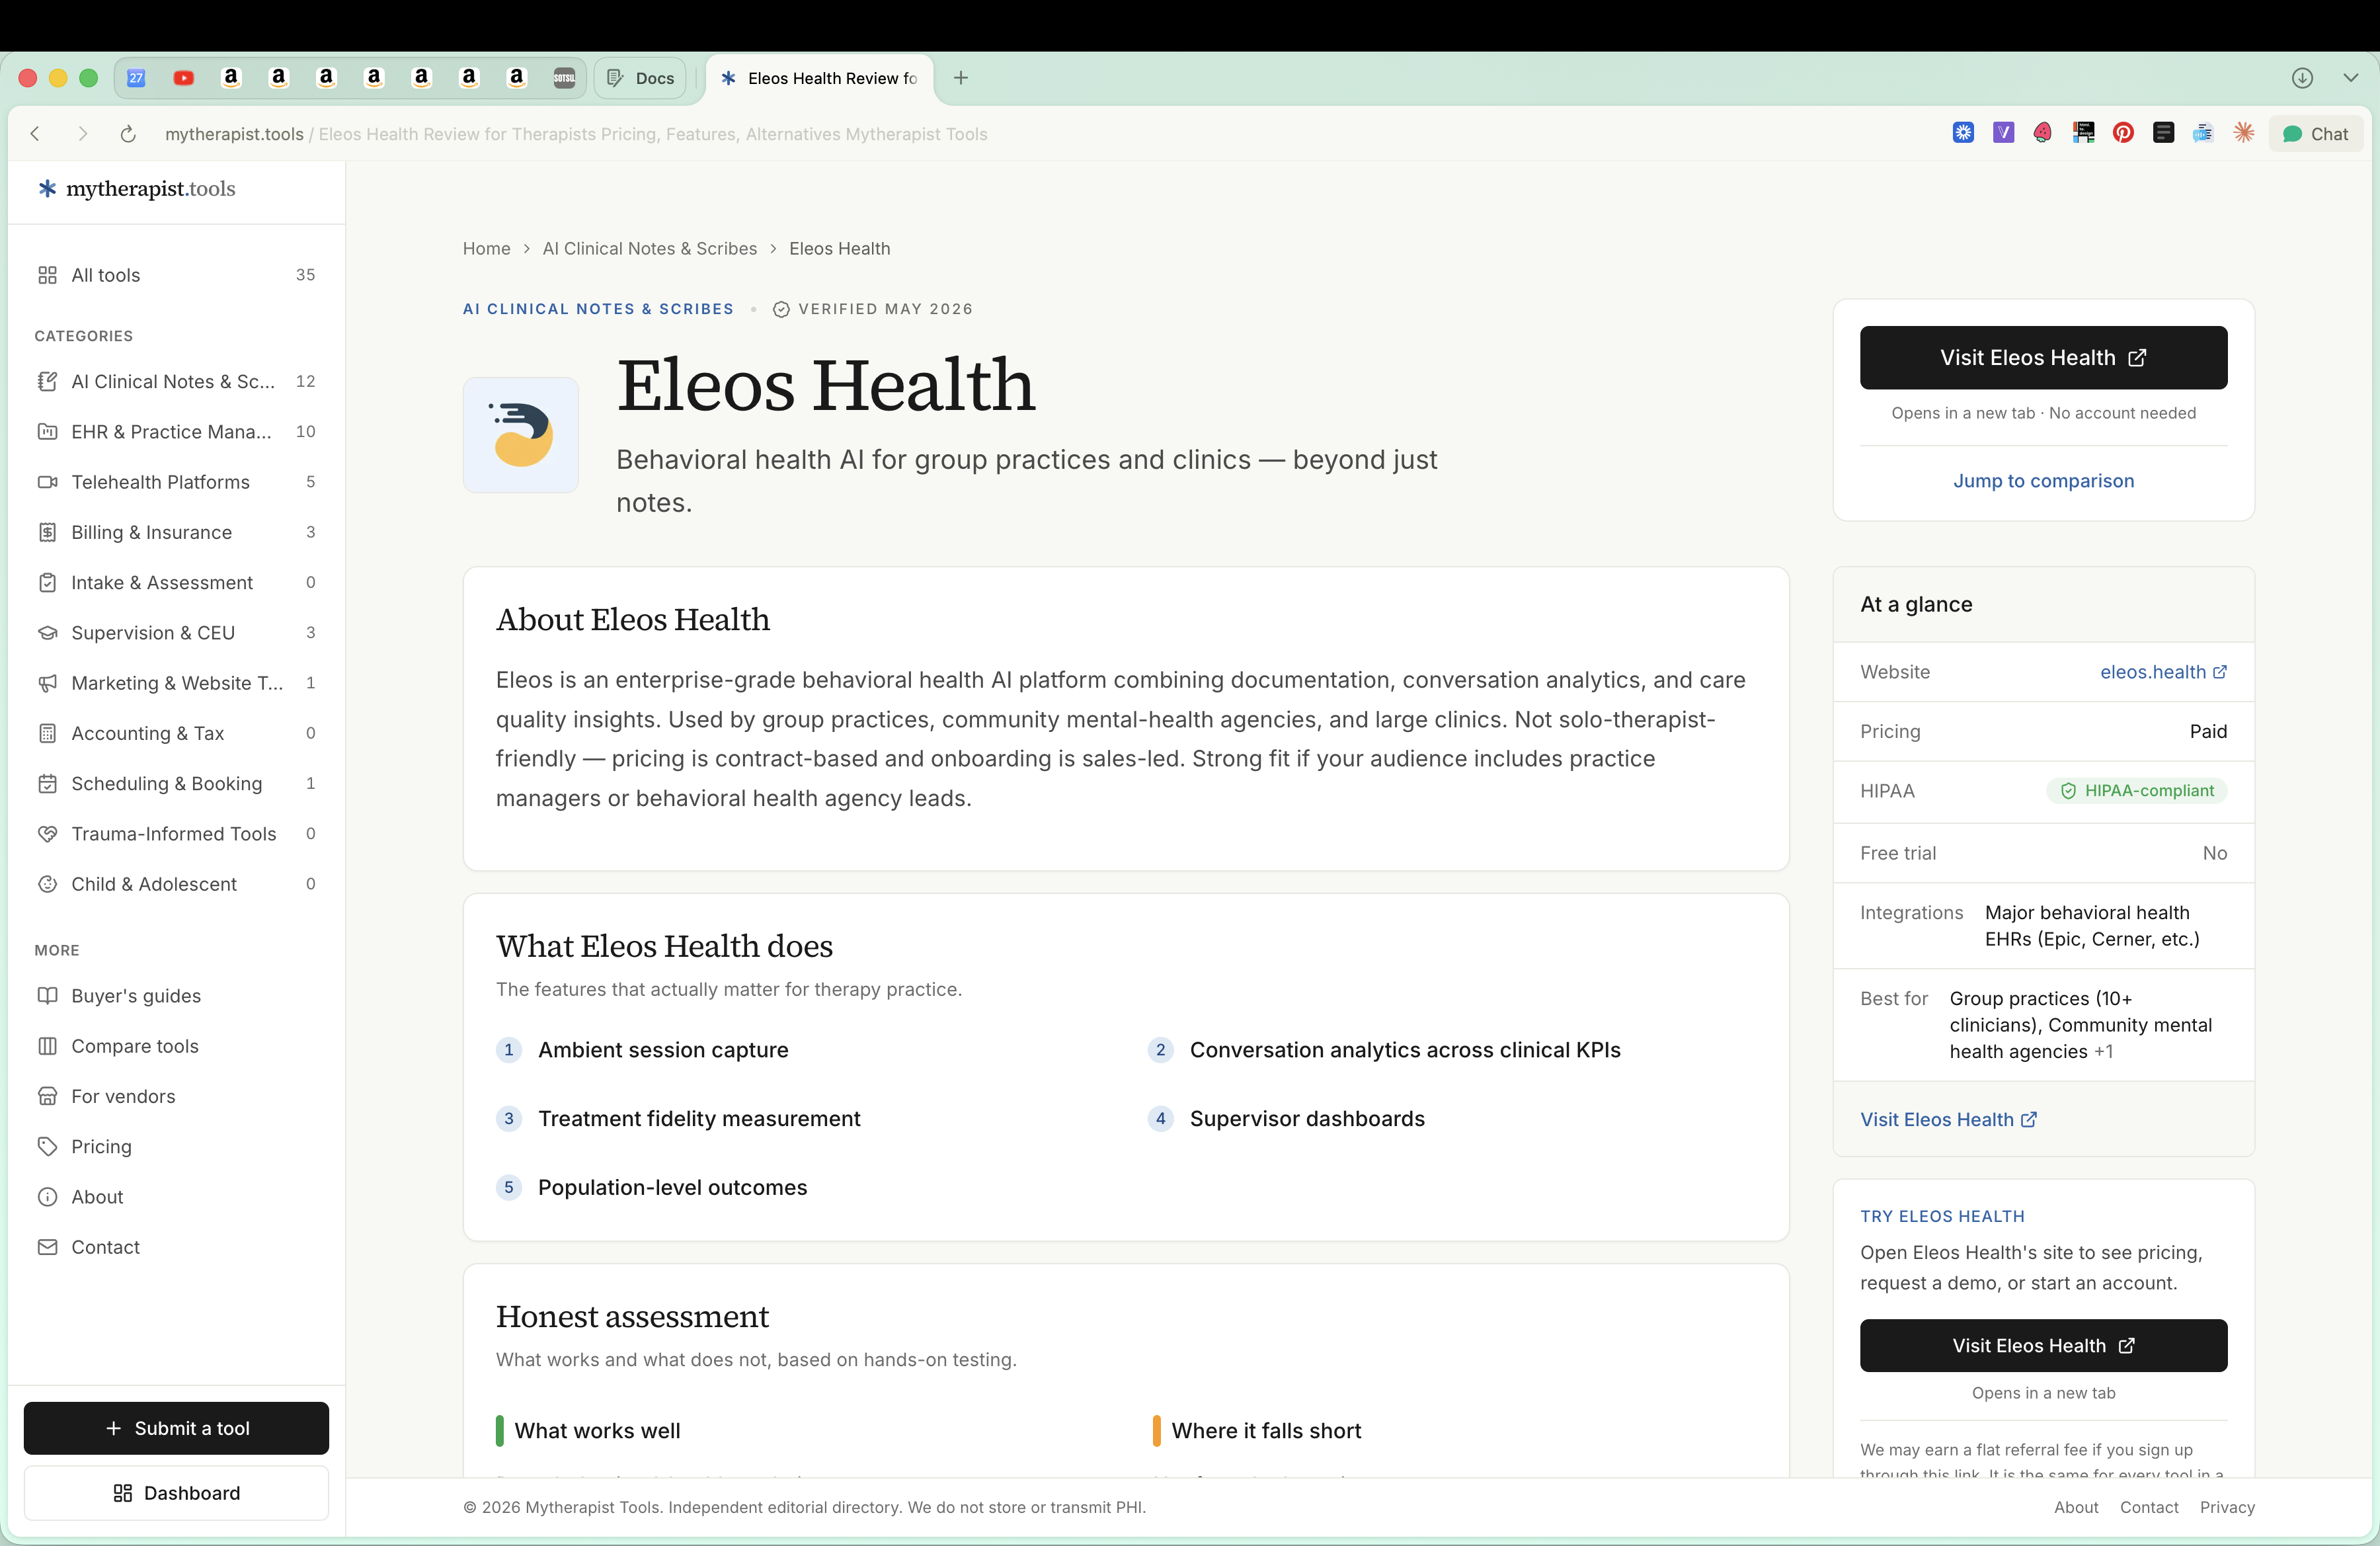Open Supervision & CEU sidebar category
Screen dimensions: 2380x1546
click(177, 632)
